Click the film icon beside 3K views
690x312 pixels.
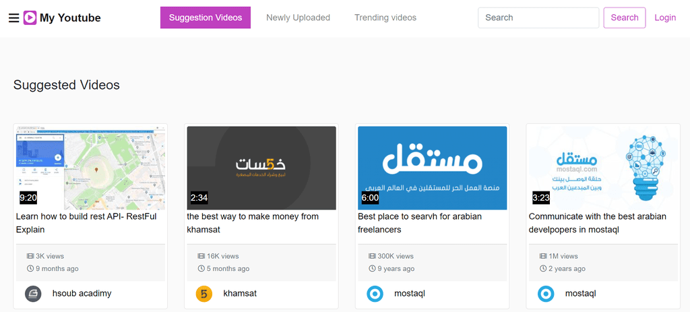click(x=30, y=256)
